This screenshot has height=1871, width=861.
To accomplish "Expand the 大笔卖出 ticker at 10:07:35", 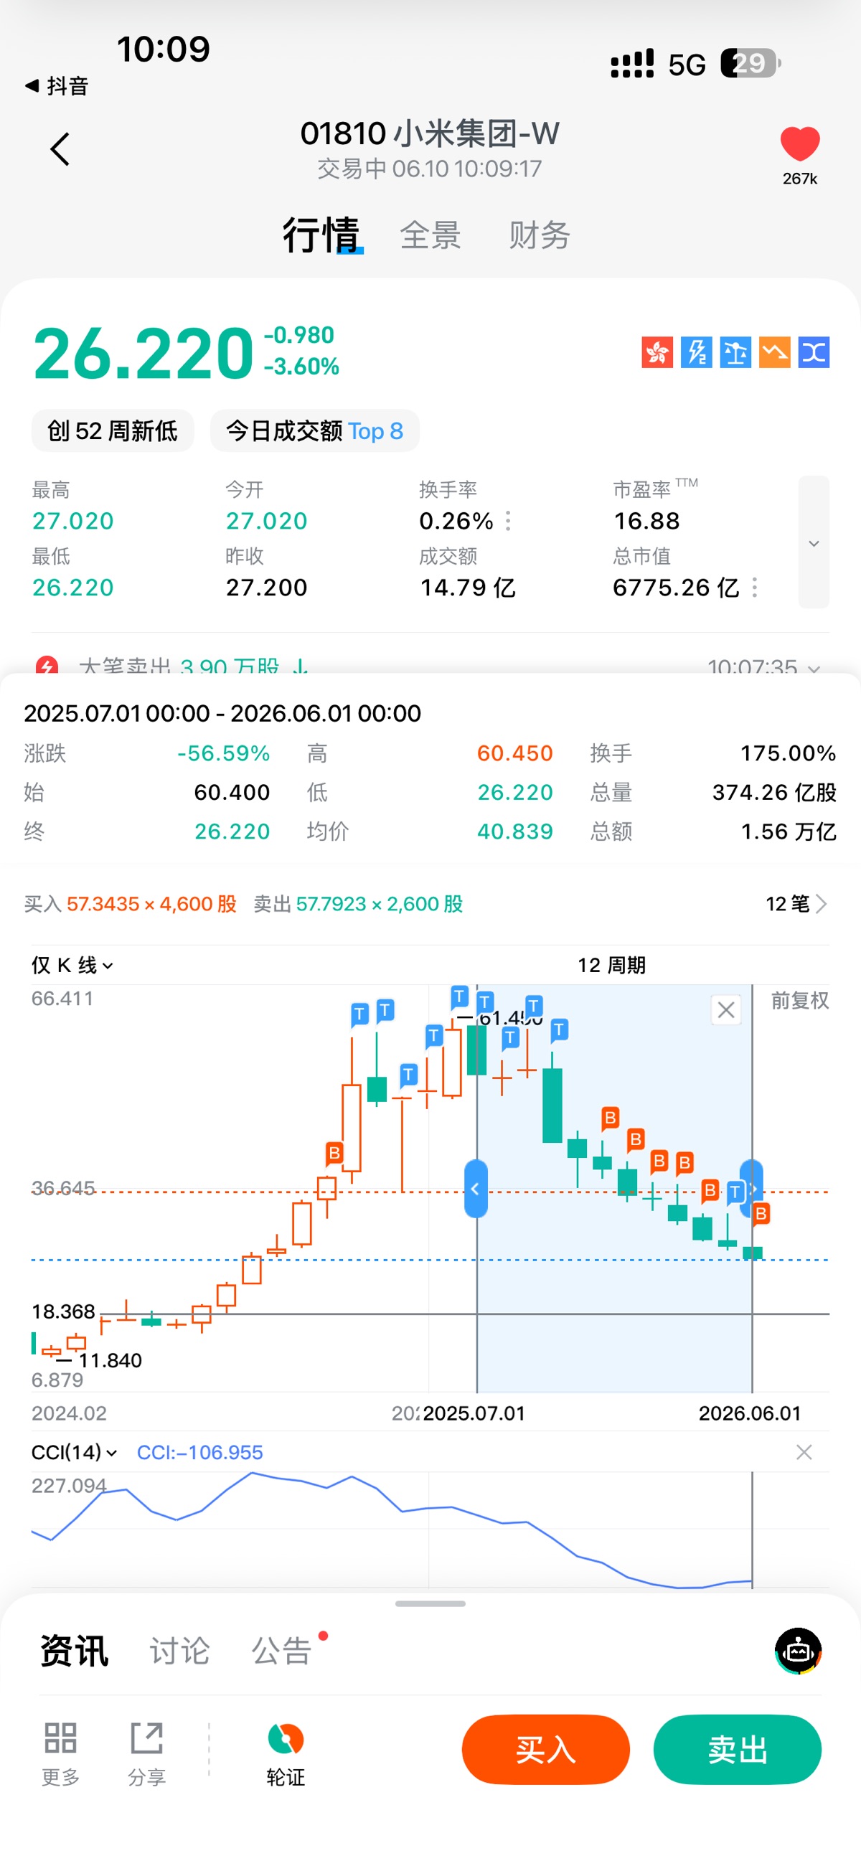I will [814, 667].
